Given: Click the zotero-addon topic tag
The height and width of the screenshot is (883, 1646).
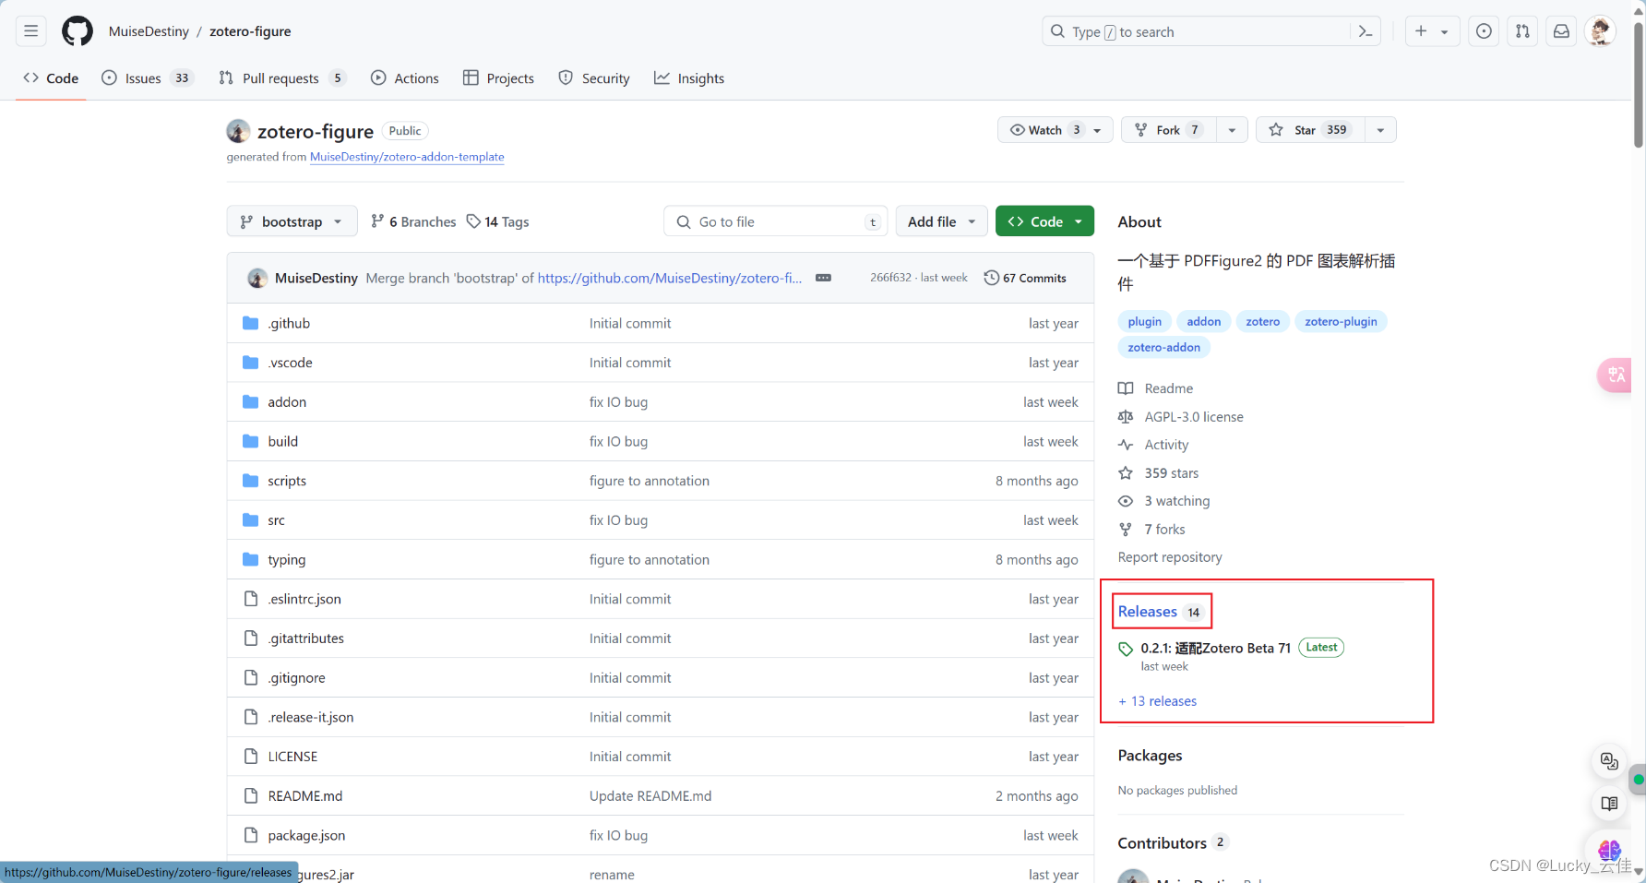Looking at the screenshot, I should (1164, 347).
